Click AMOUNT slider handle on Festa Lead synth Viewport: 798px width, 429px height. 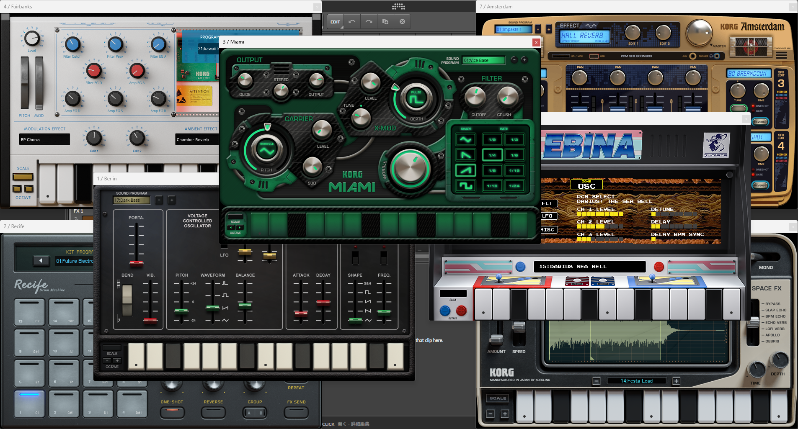click(496, 339)
